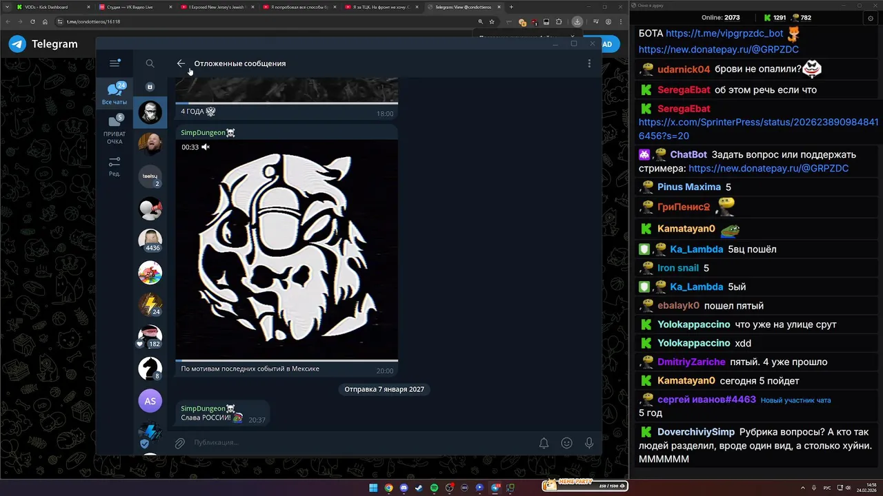The width and height of the screenshot is (883, 496).
Task: Open Telegram hamburger menu
Action: coord(115,63)
